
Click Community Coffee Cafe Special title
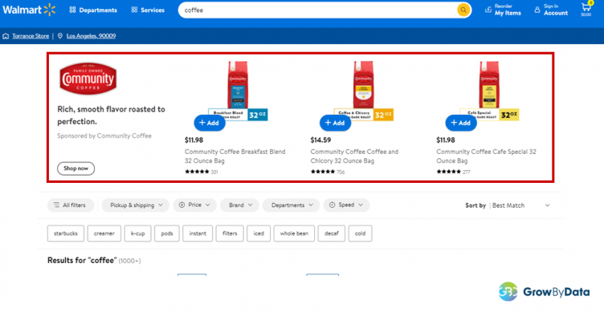486,156
